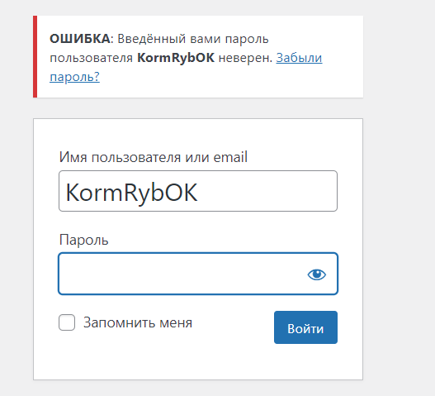The image size is (435, 396).
Task: Click the Запомнить меня label text
Action: click(x=138, y=322)
